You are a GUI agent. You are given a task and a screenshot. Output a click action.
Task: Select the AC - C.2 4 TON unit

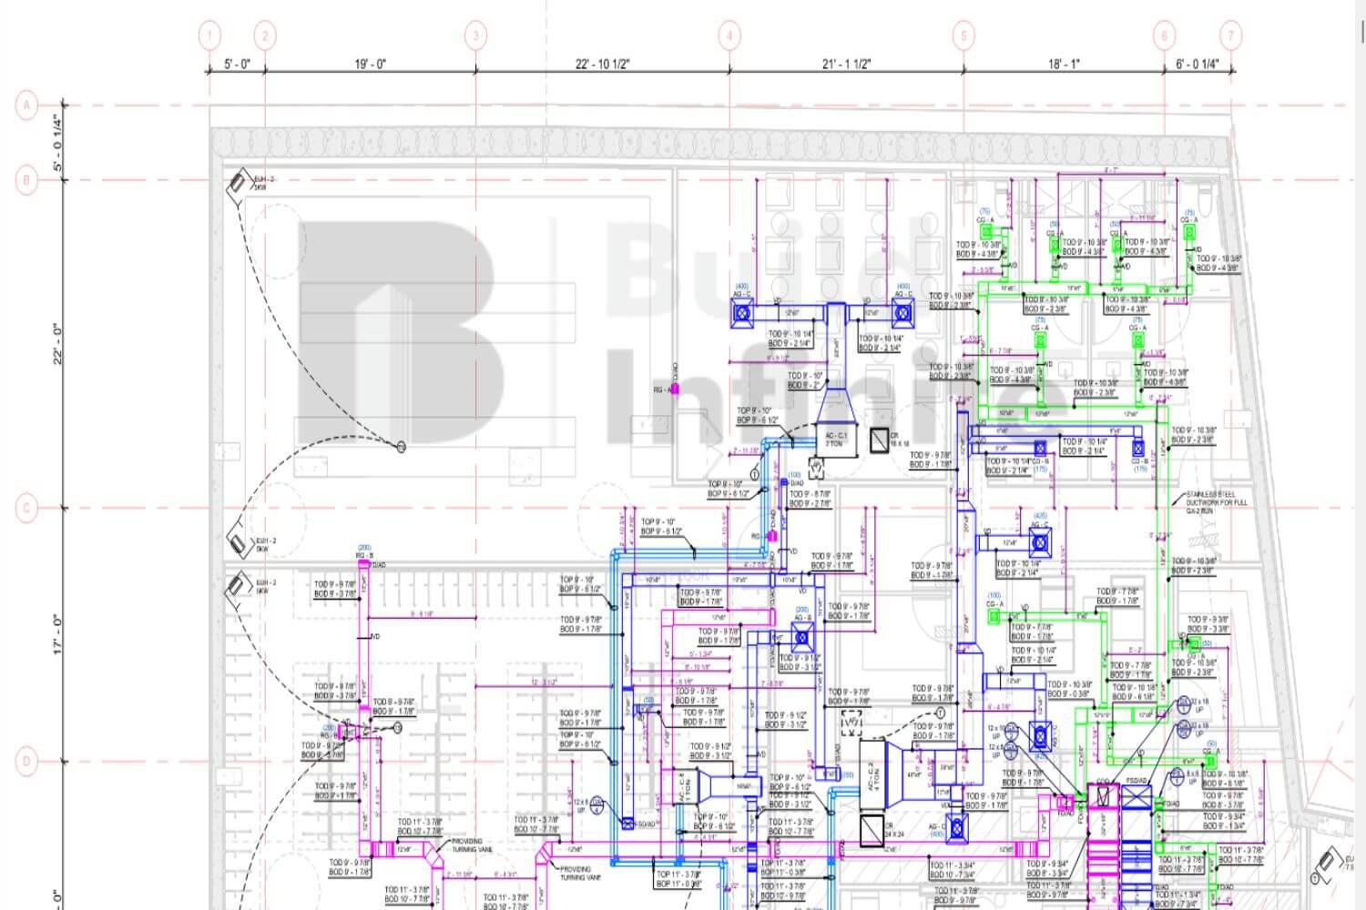pyautogui.click(x=871, y=775)
